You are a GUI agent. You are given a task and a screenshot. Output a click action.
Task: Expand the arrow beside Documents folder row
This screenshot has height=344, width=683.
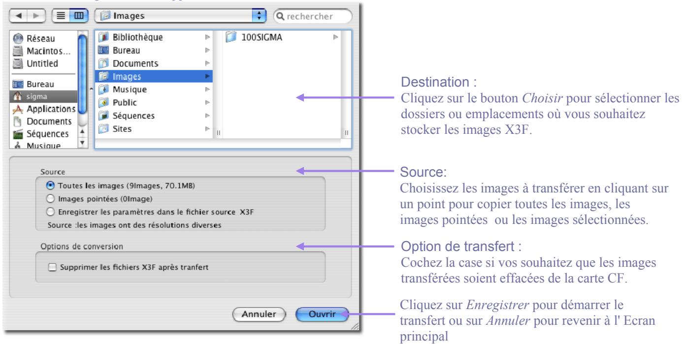[207, 63]
